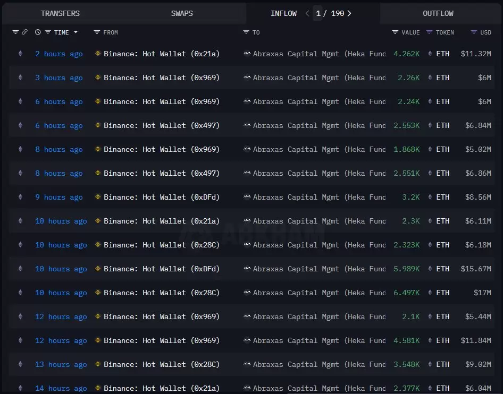503x394 pixels.
Task: Go to previous inflow page arrow
Action: coord(307,13)
